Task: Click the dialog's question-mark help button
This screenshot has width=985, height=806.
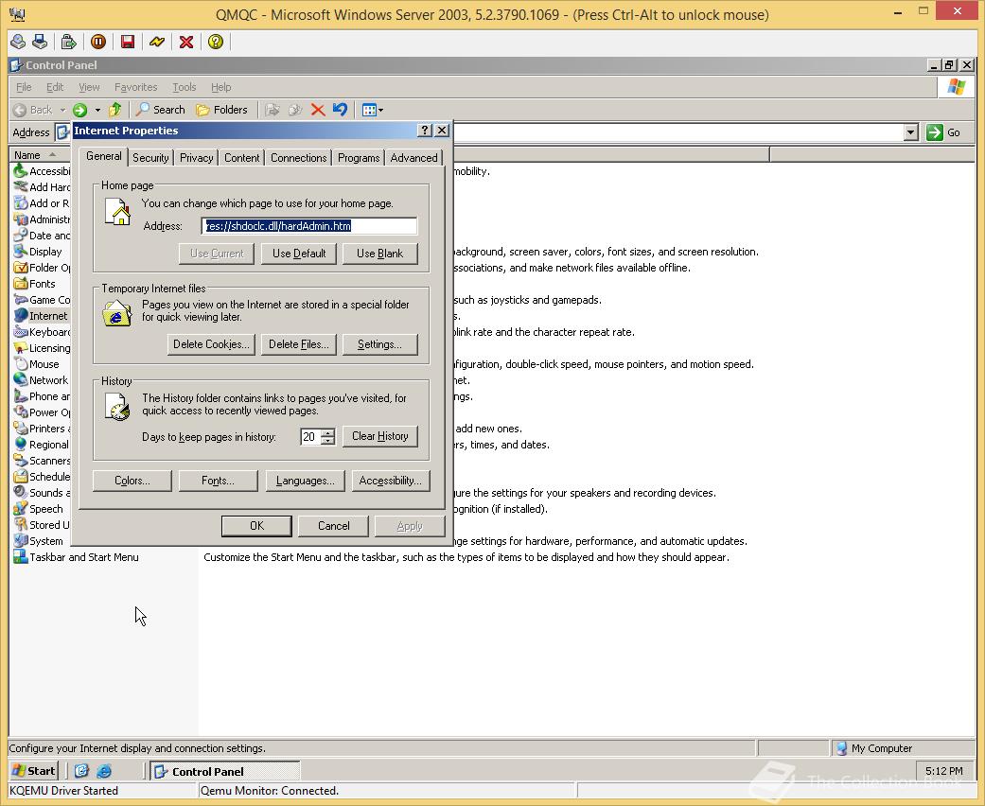Action: [425, 130]
